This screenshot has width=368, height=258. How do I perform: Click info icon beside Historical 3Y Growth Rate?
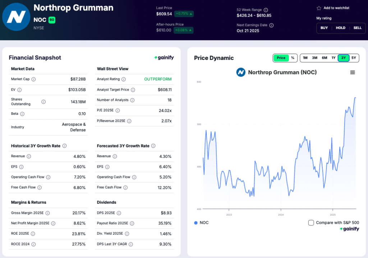pyautogui.click(x=64, y=146)
